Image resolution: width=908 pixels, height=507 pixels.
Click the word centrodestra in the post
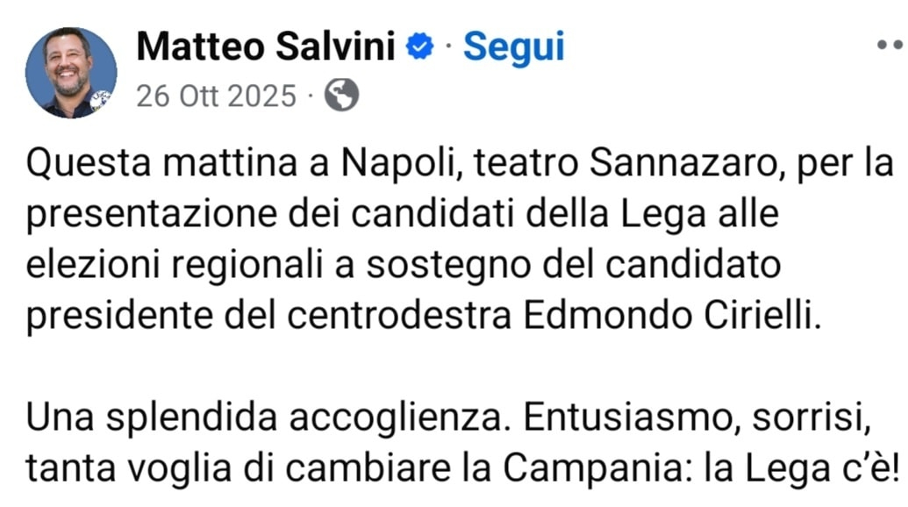[x=400, y=316]
